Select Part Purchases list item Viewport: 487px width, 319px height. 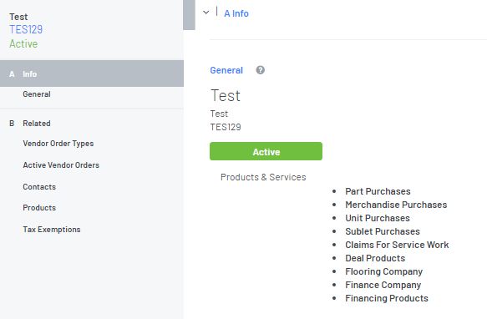pyautogui.click(x=378, y=191)
